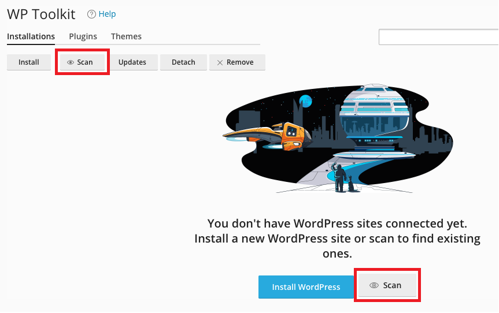The width and height of the screenshot is (499, 313).
Task: Click the blue Install WordPress button
Action: click(305, 286)
